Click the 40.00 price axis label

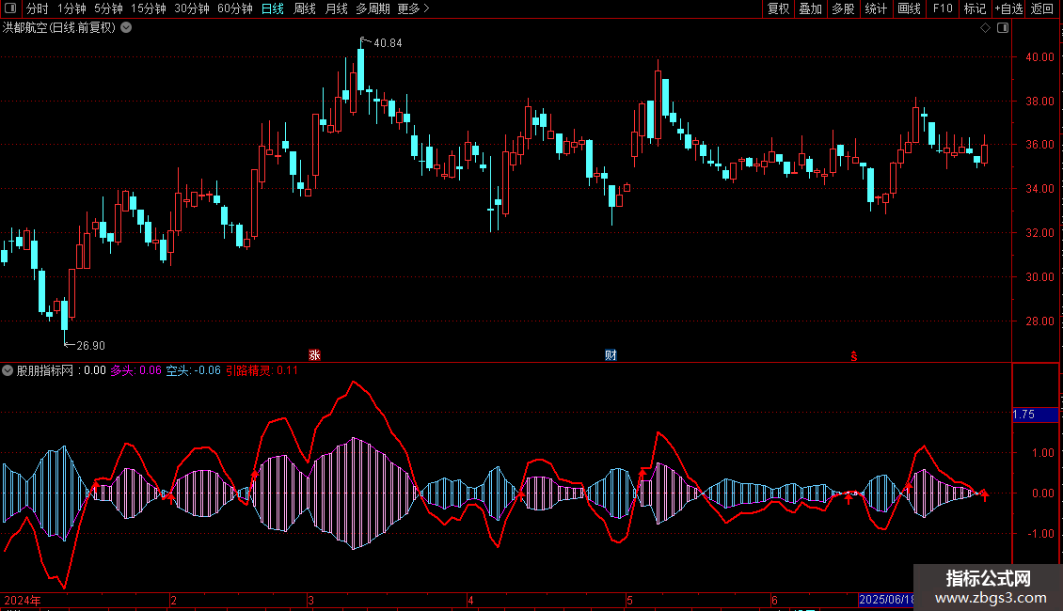pyautogui.click(x=1039, y=57)
